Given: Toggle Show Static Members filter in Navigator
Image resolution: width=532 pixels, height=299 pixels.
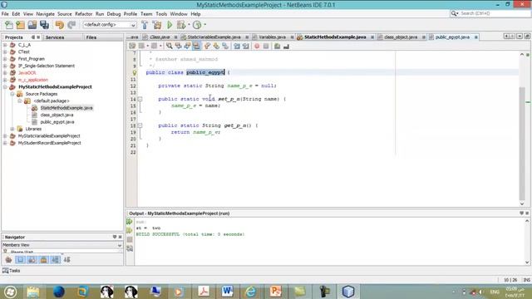Looking at the screenshot, I should click(32, 260).
